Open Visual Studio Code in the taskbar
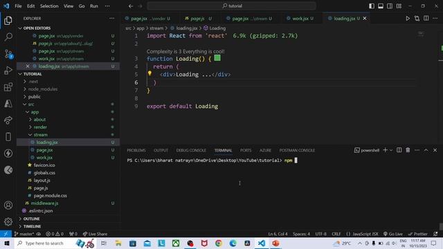This screenshot has height=249, width=443. [x=262, y=243]
